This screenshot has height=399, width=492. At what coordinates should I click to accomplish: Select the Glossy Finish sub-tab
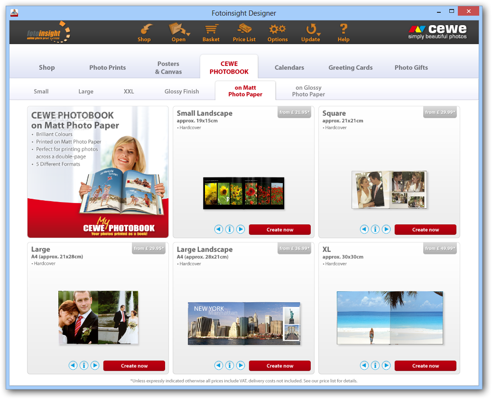182,91
